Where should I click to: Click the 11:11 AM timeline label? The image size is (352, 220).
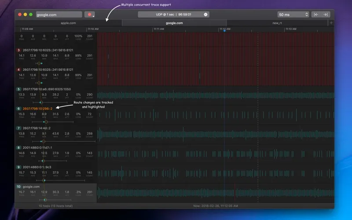point(159,29)
